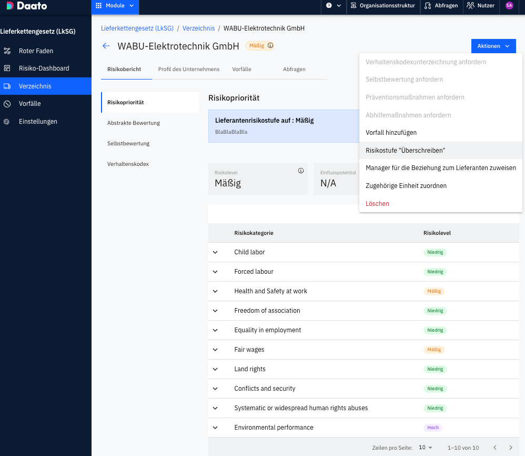The height and width of the screenshot is (456, 525).
Task: Expand the Child labor row
Action: (215, 252)
